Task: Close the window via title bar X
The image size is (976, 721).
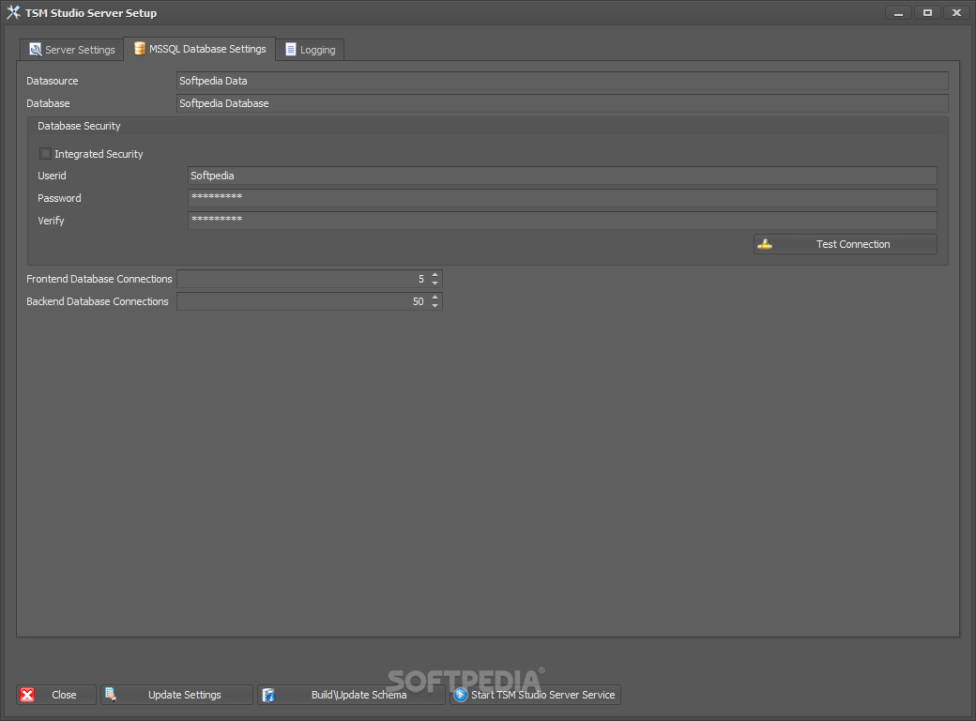Action: click(956, 13)
